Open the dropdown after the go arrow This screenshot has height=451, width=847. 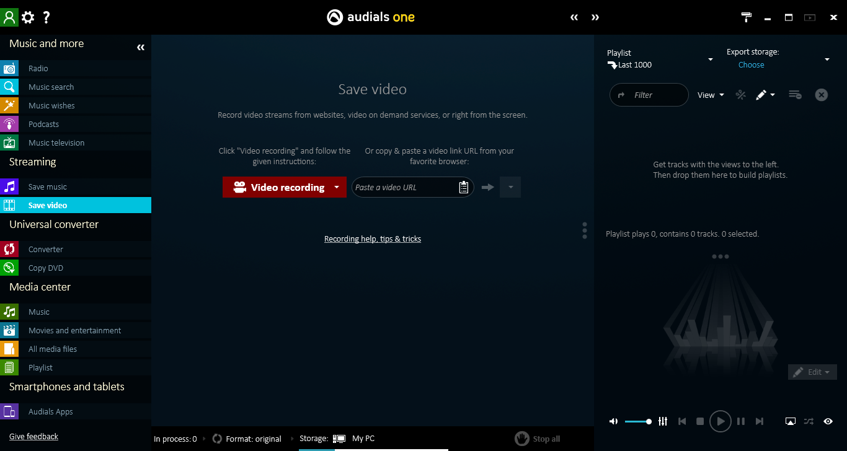tap(510, 187)
